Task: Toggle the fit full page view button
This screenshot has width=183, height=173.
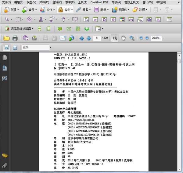Action: [15, 48]
